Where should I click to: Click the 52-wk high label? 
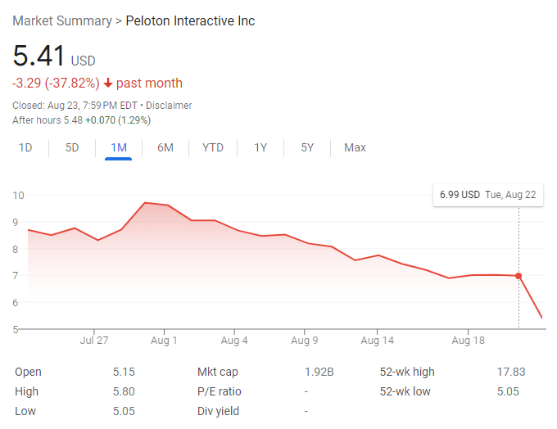[x=407, y=372]
